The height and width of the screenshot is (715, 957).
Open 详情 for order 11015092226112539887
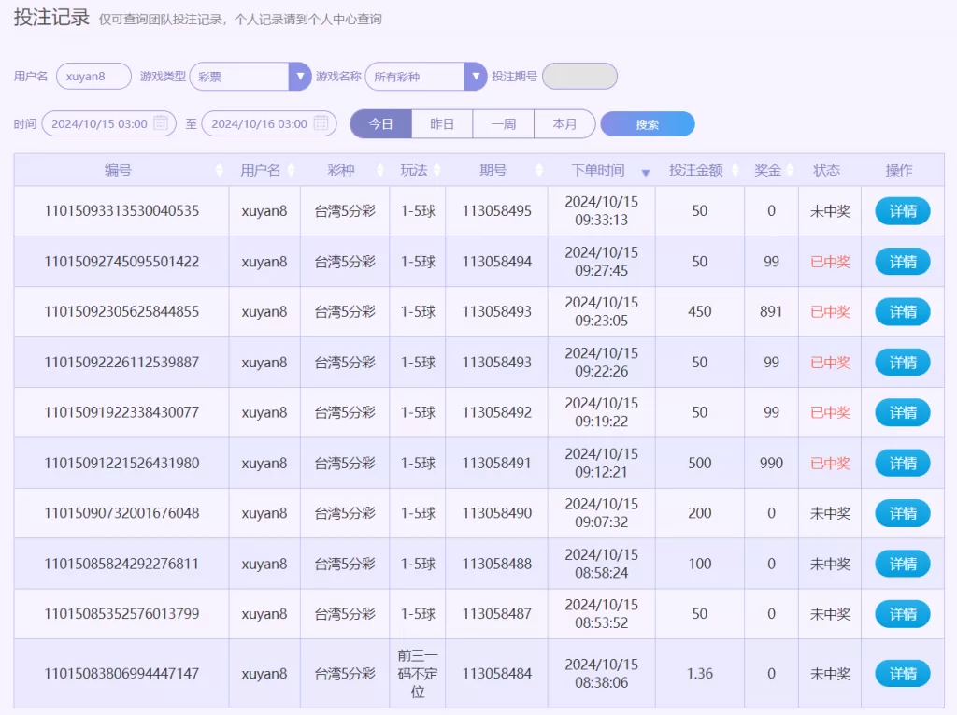pos(903,363)
